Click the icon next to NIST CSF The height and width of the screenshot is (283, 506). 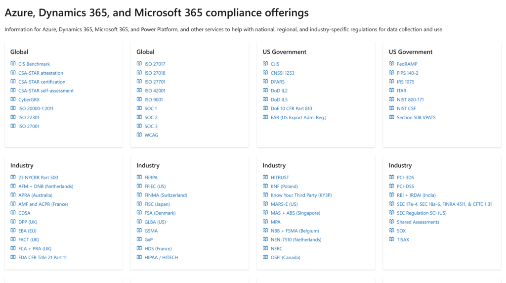(391, 108)
